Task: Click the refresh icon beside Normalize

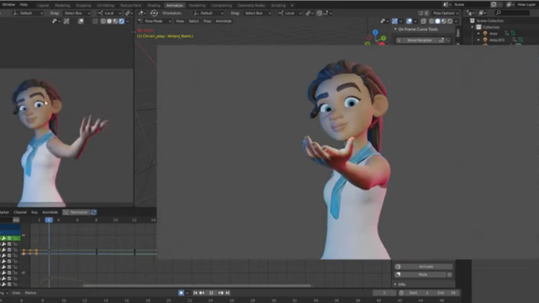Action: click(x=94, y=212)
